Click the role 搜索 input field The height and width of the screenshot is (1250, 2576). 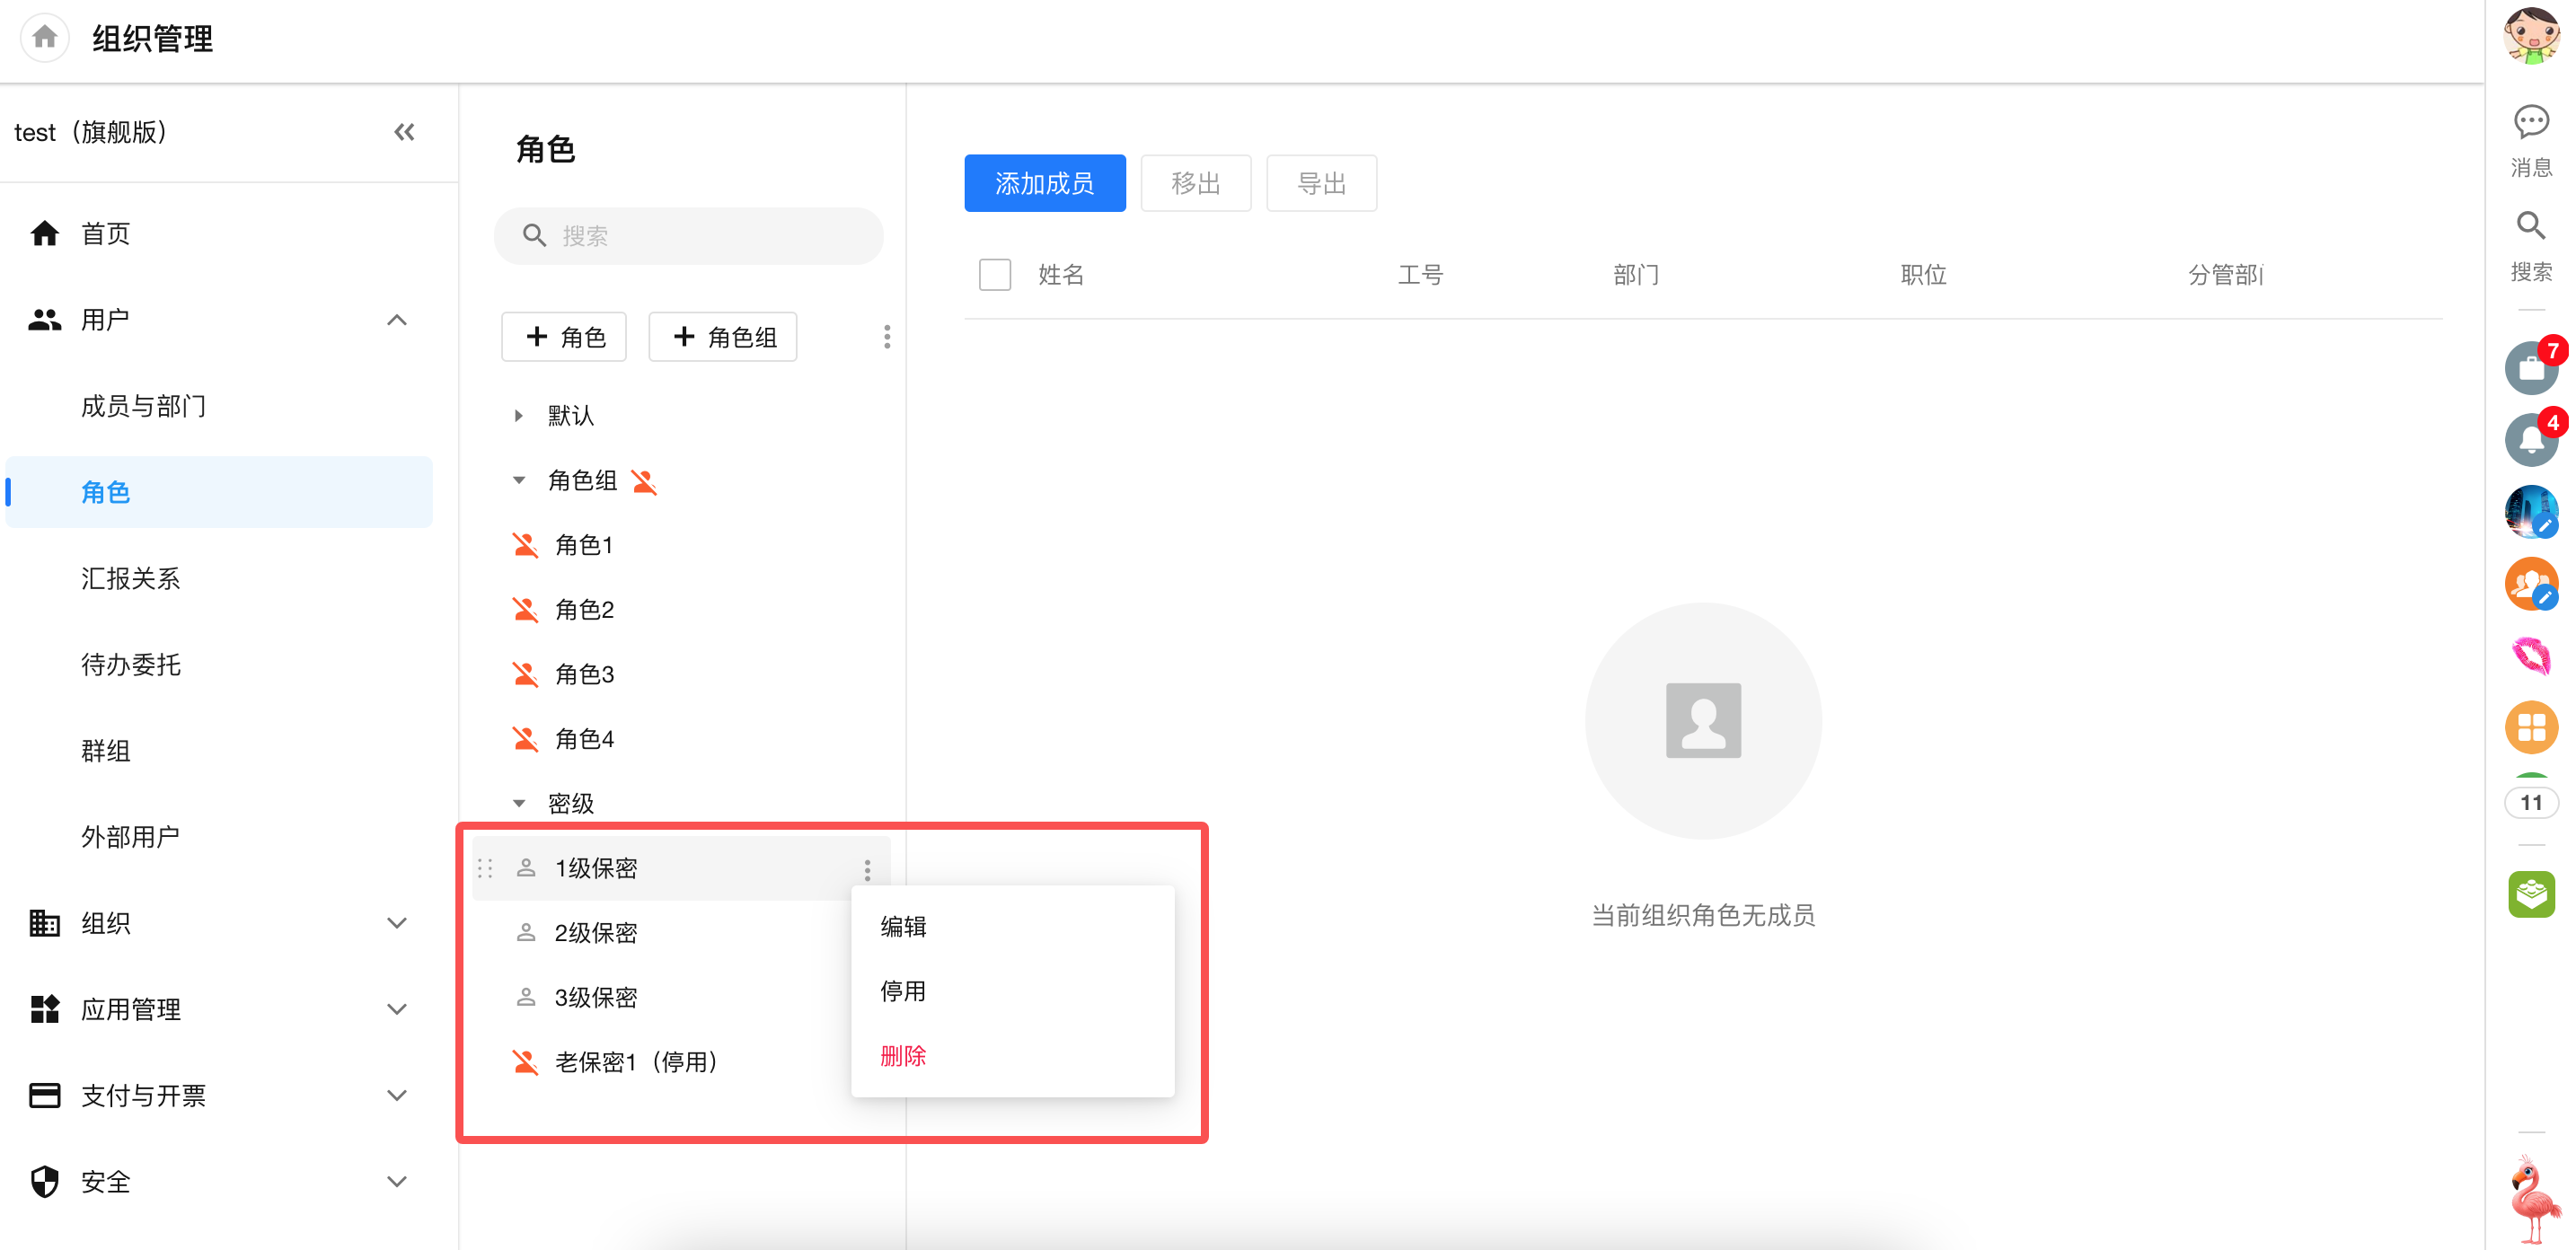[x=690, y=236]
